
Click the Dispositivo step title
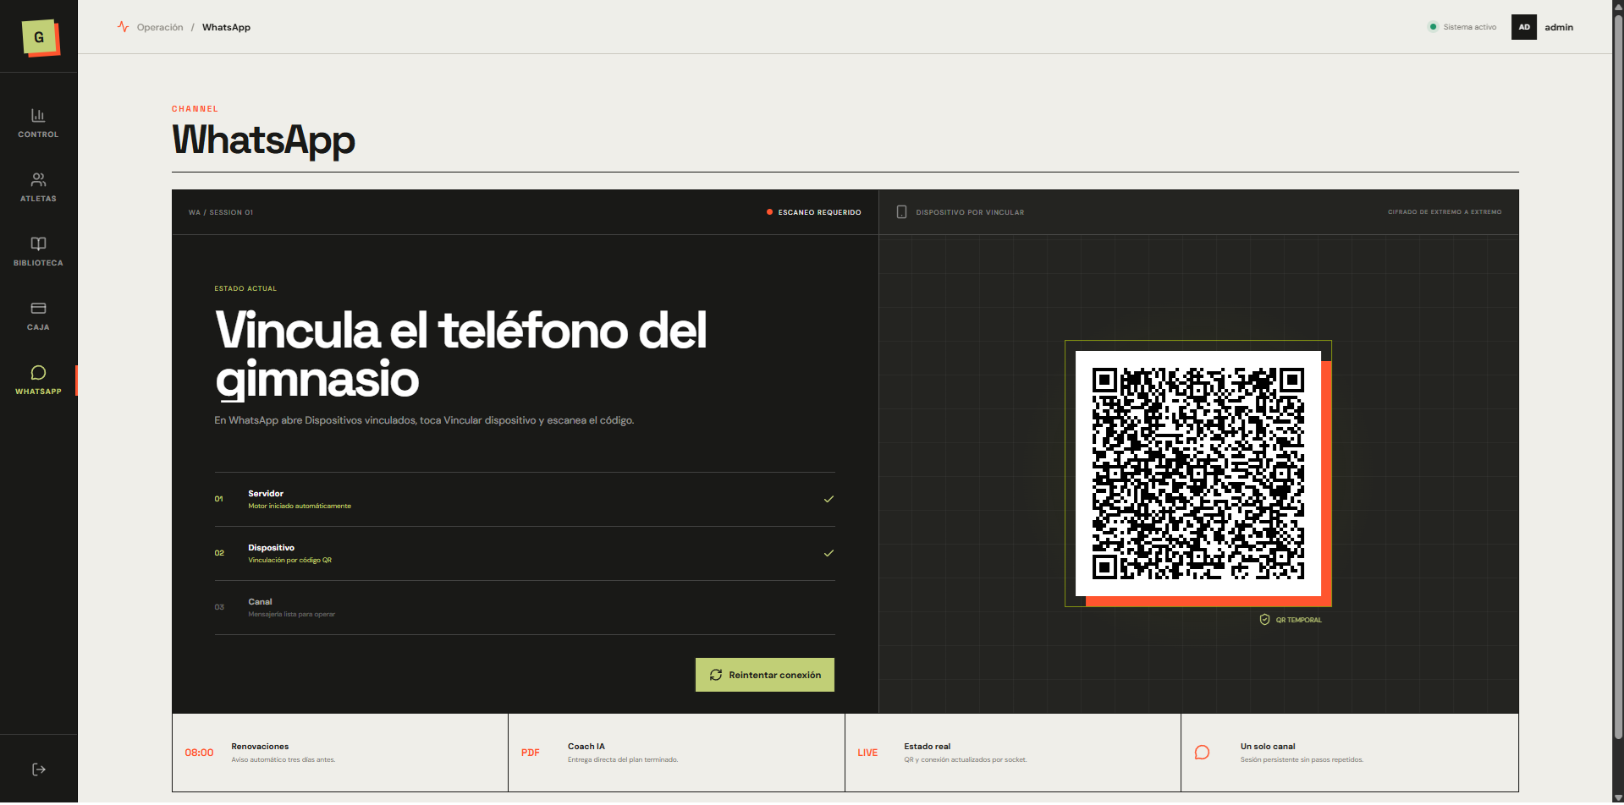click(x=271, y=548)
